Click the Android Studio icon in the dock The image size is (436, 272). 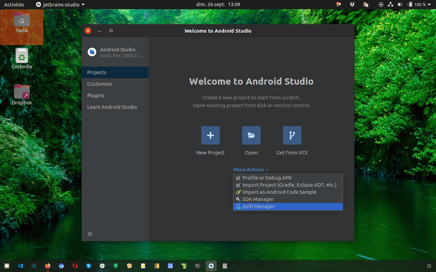[x=211, y=266]
